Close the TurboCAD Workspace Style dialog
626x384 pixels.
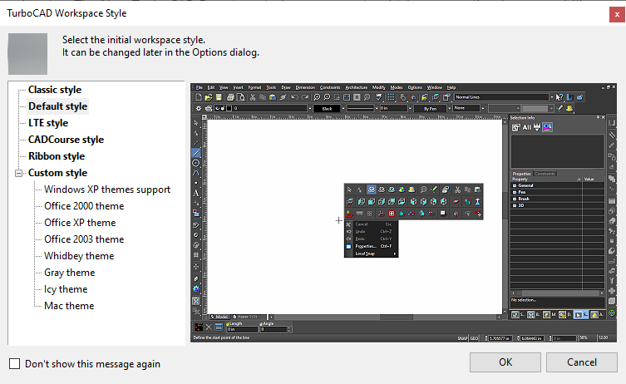[617, 15]
